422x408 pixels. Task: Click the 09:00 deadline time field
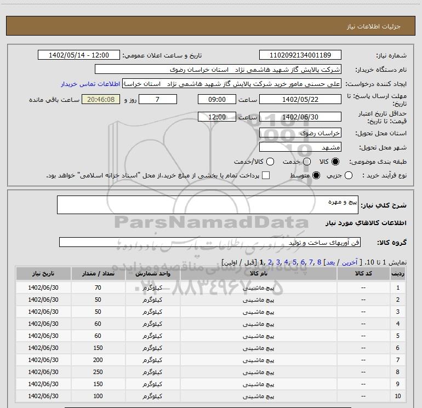217,99
